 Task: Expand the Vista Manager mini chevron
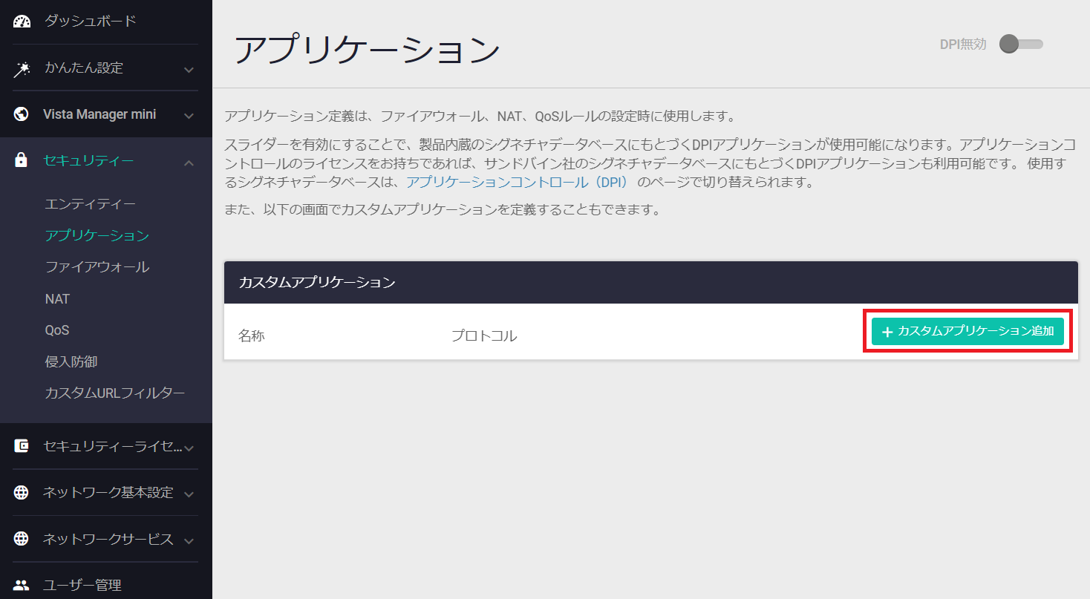tap(189, 116)
